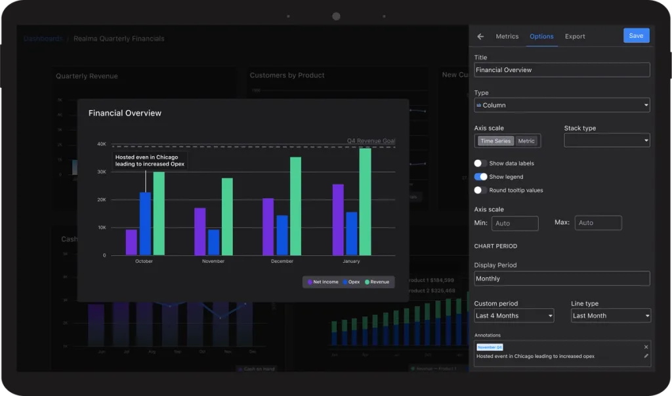Switch to the Metrics tab
Screen dimensions: 672x396
coord(507,37)
